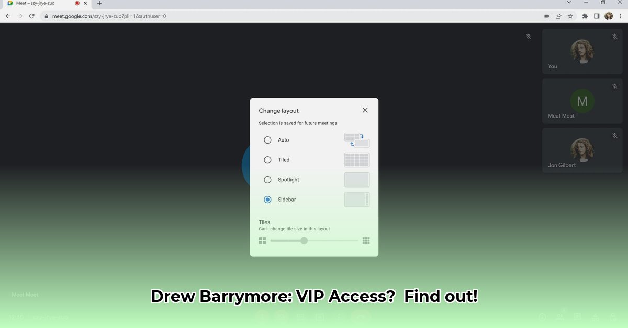Click the 'Meat Meat' name on the participant tile
Image resolution: width=628 pixels, height=328 pixels.
561,116
